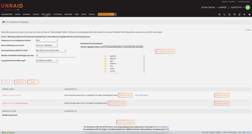This screenshot has height=134, width=252.
Task: Ignore the Unable to write to cache error
Action: coord(222,95)
